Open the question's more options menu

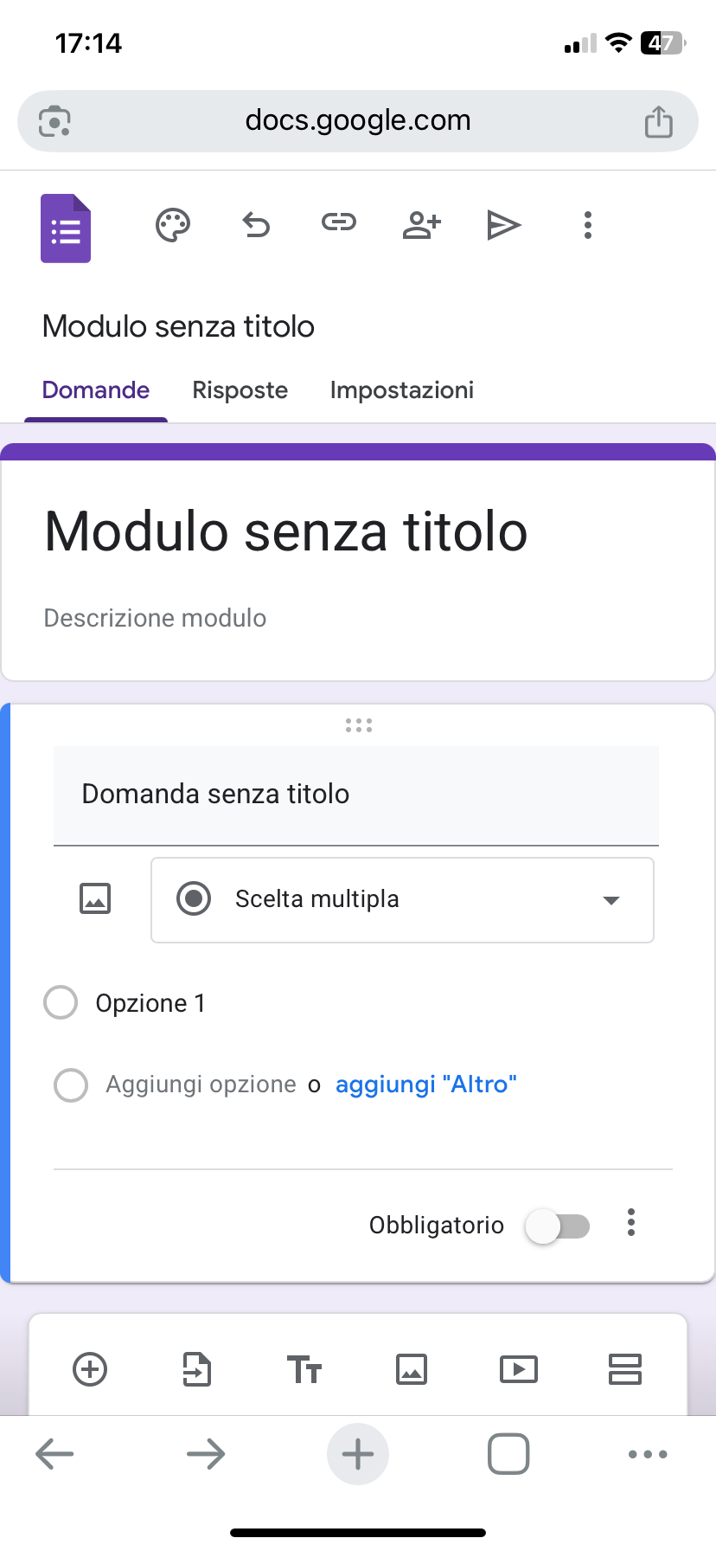pos(631,1223)
